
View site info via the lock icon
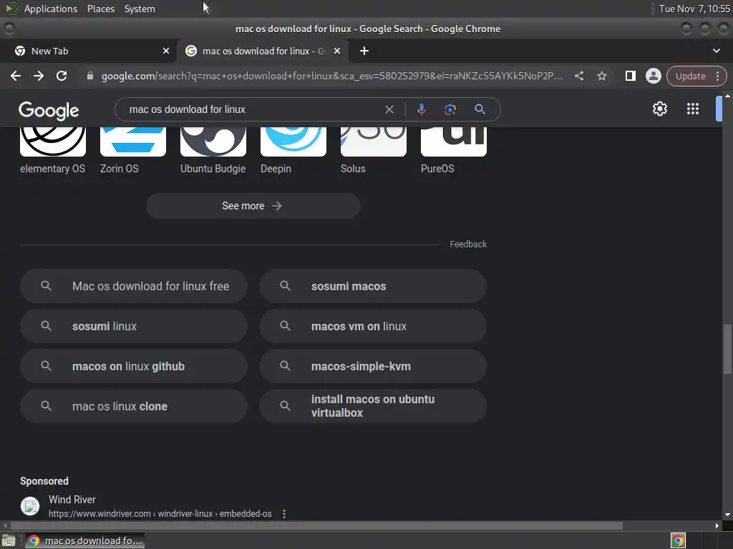click(x=90, y=76)
